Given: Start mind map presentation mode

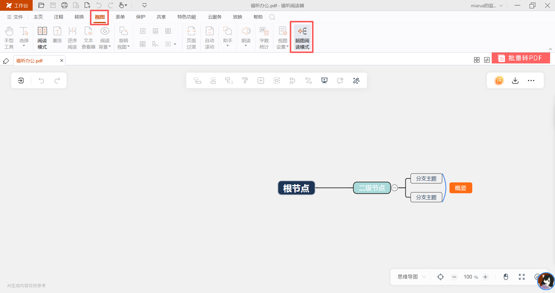Looking at the screenshot, I should click(x=324, y=81).
